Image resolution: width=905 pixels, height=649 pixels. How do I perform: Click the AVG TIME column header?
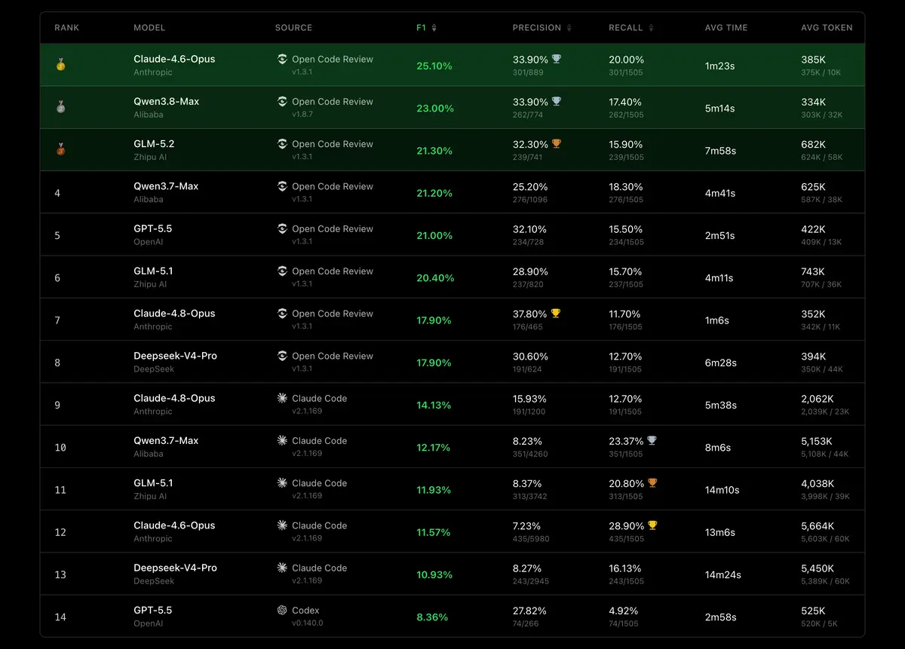click(x=726, y=28)
